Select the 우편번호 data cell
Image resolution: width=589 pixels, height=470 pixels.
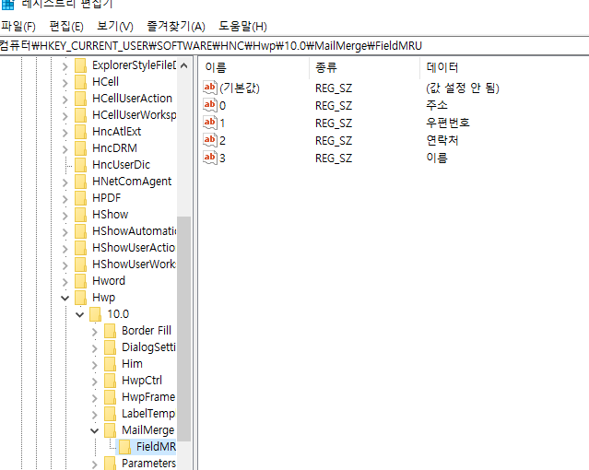[x=447, y=123]
